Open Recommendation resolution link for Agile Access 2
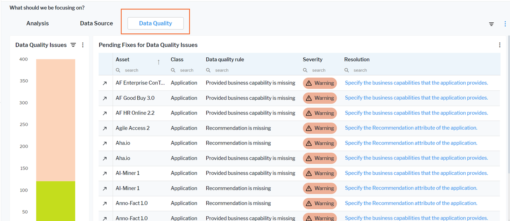 pyautogui.click(x=411, y=128)
